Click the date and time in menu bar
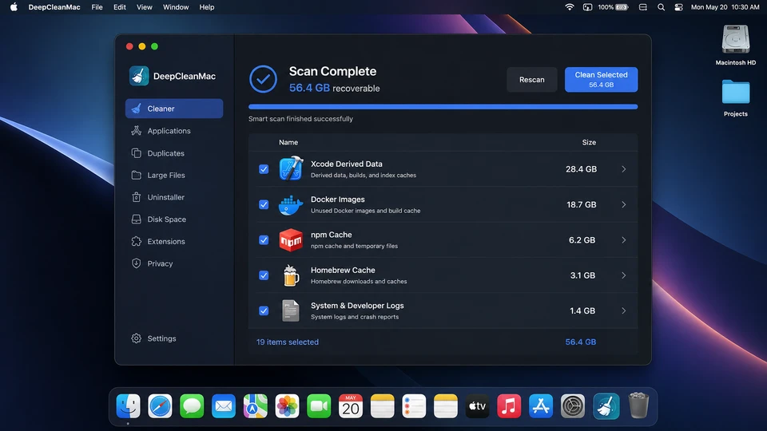The image size is (767, 431). [x=725, y=7]
